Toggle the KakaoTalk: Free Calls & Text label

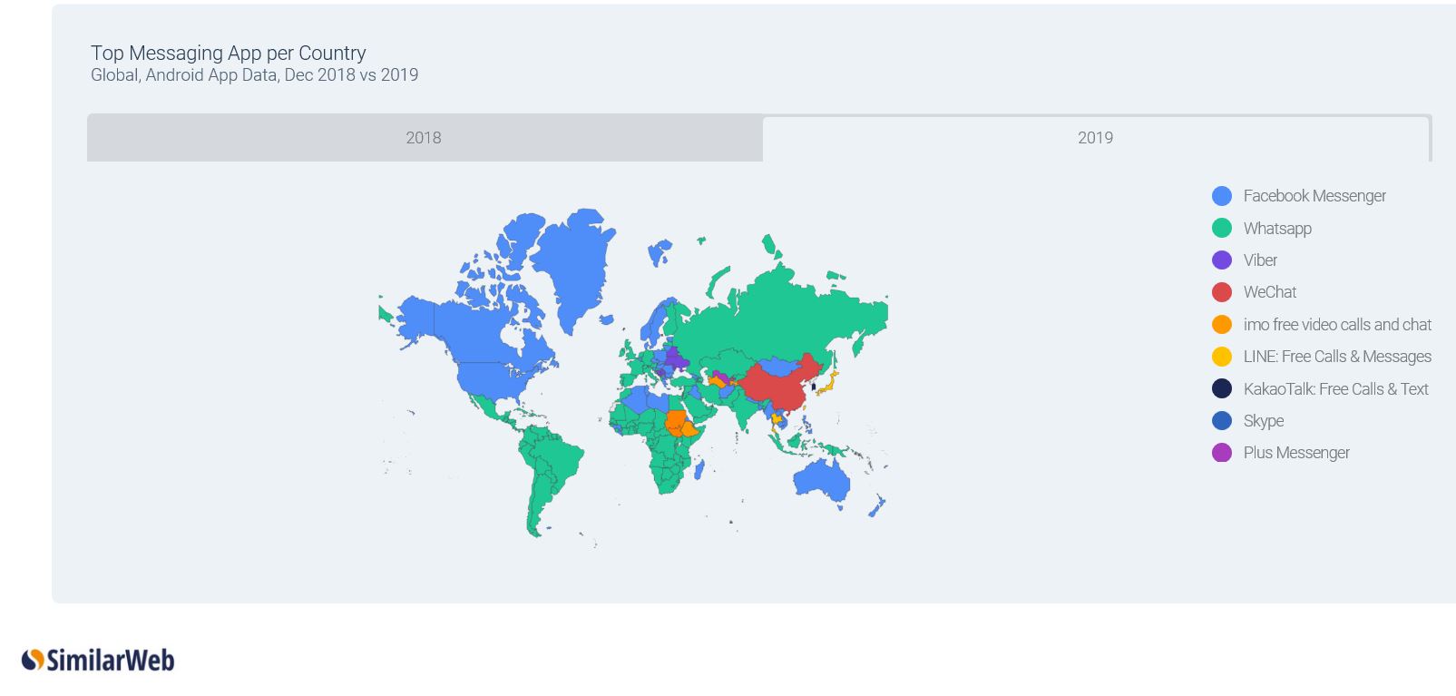(1335, 389)
